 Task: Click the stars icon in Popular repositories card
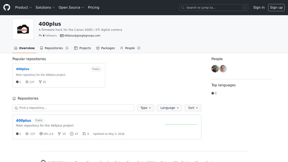pos(27,82)
